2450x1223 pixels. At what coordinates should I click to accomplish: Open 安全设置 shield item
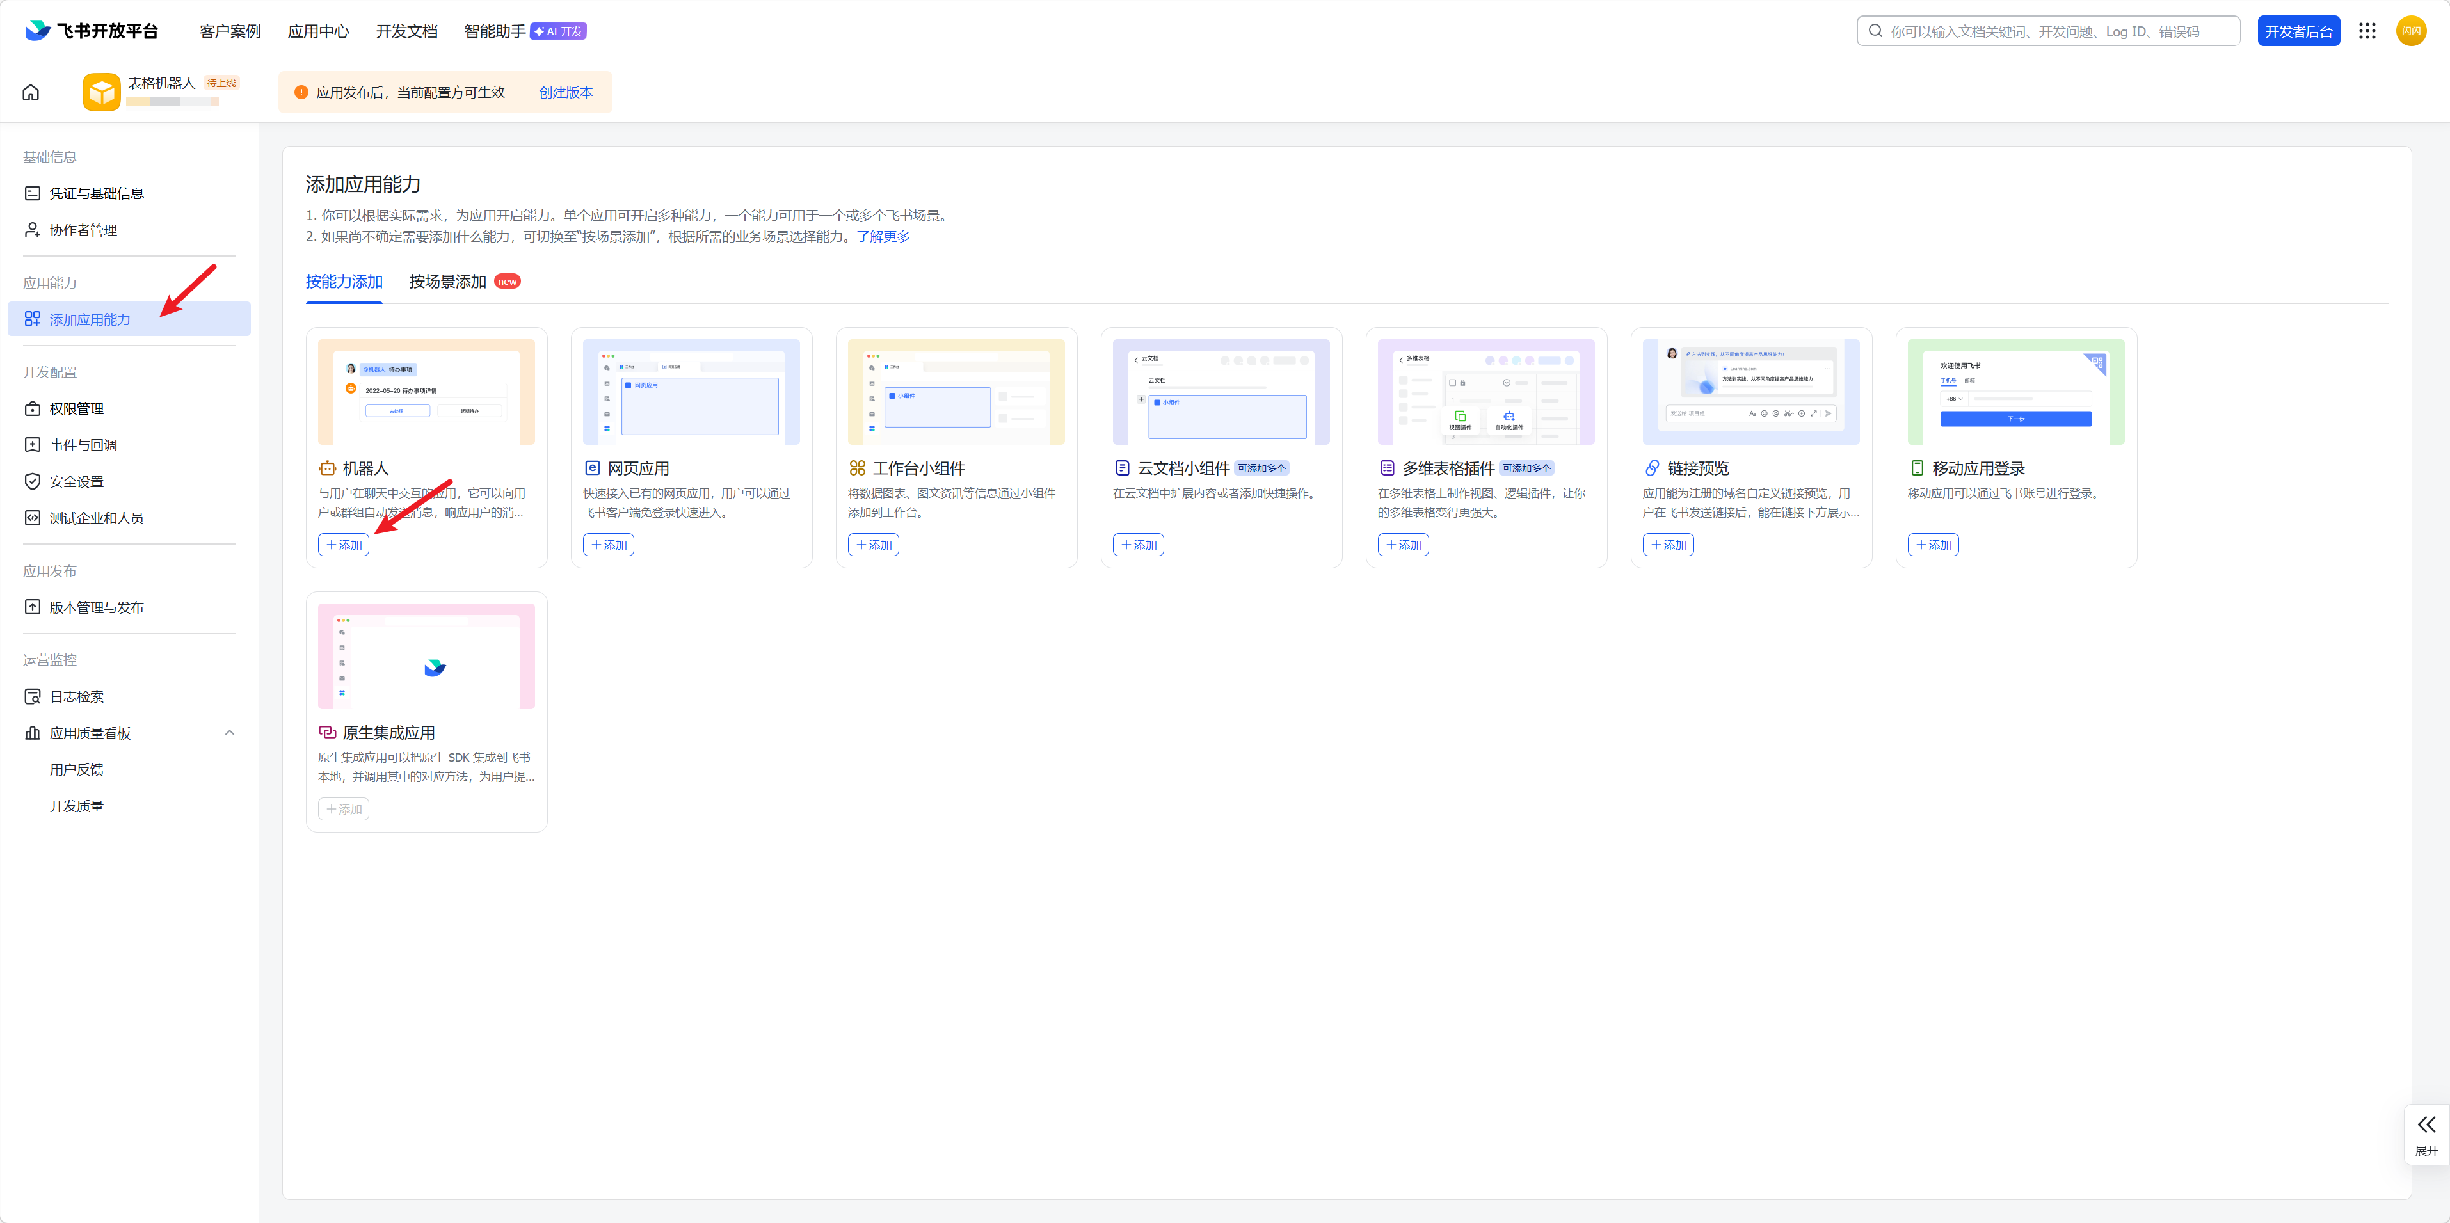point(76,481)
